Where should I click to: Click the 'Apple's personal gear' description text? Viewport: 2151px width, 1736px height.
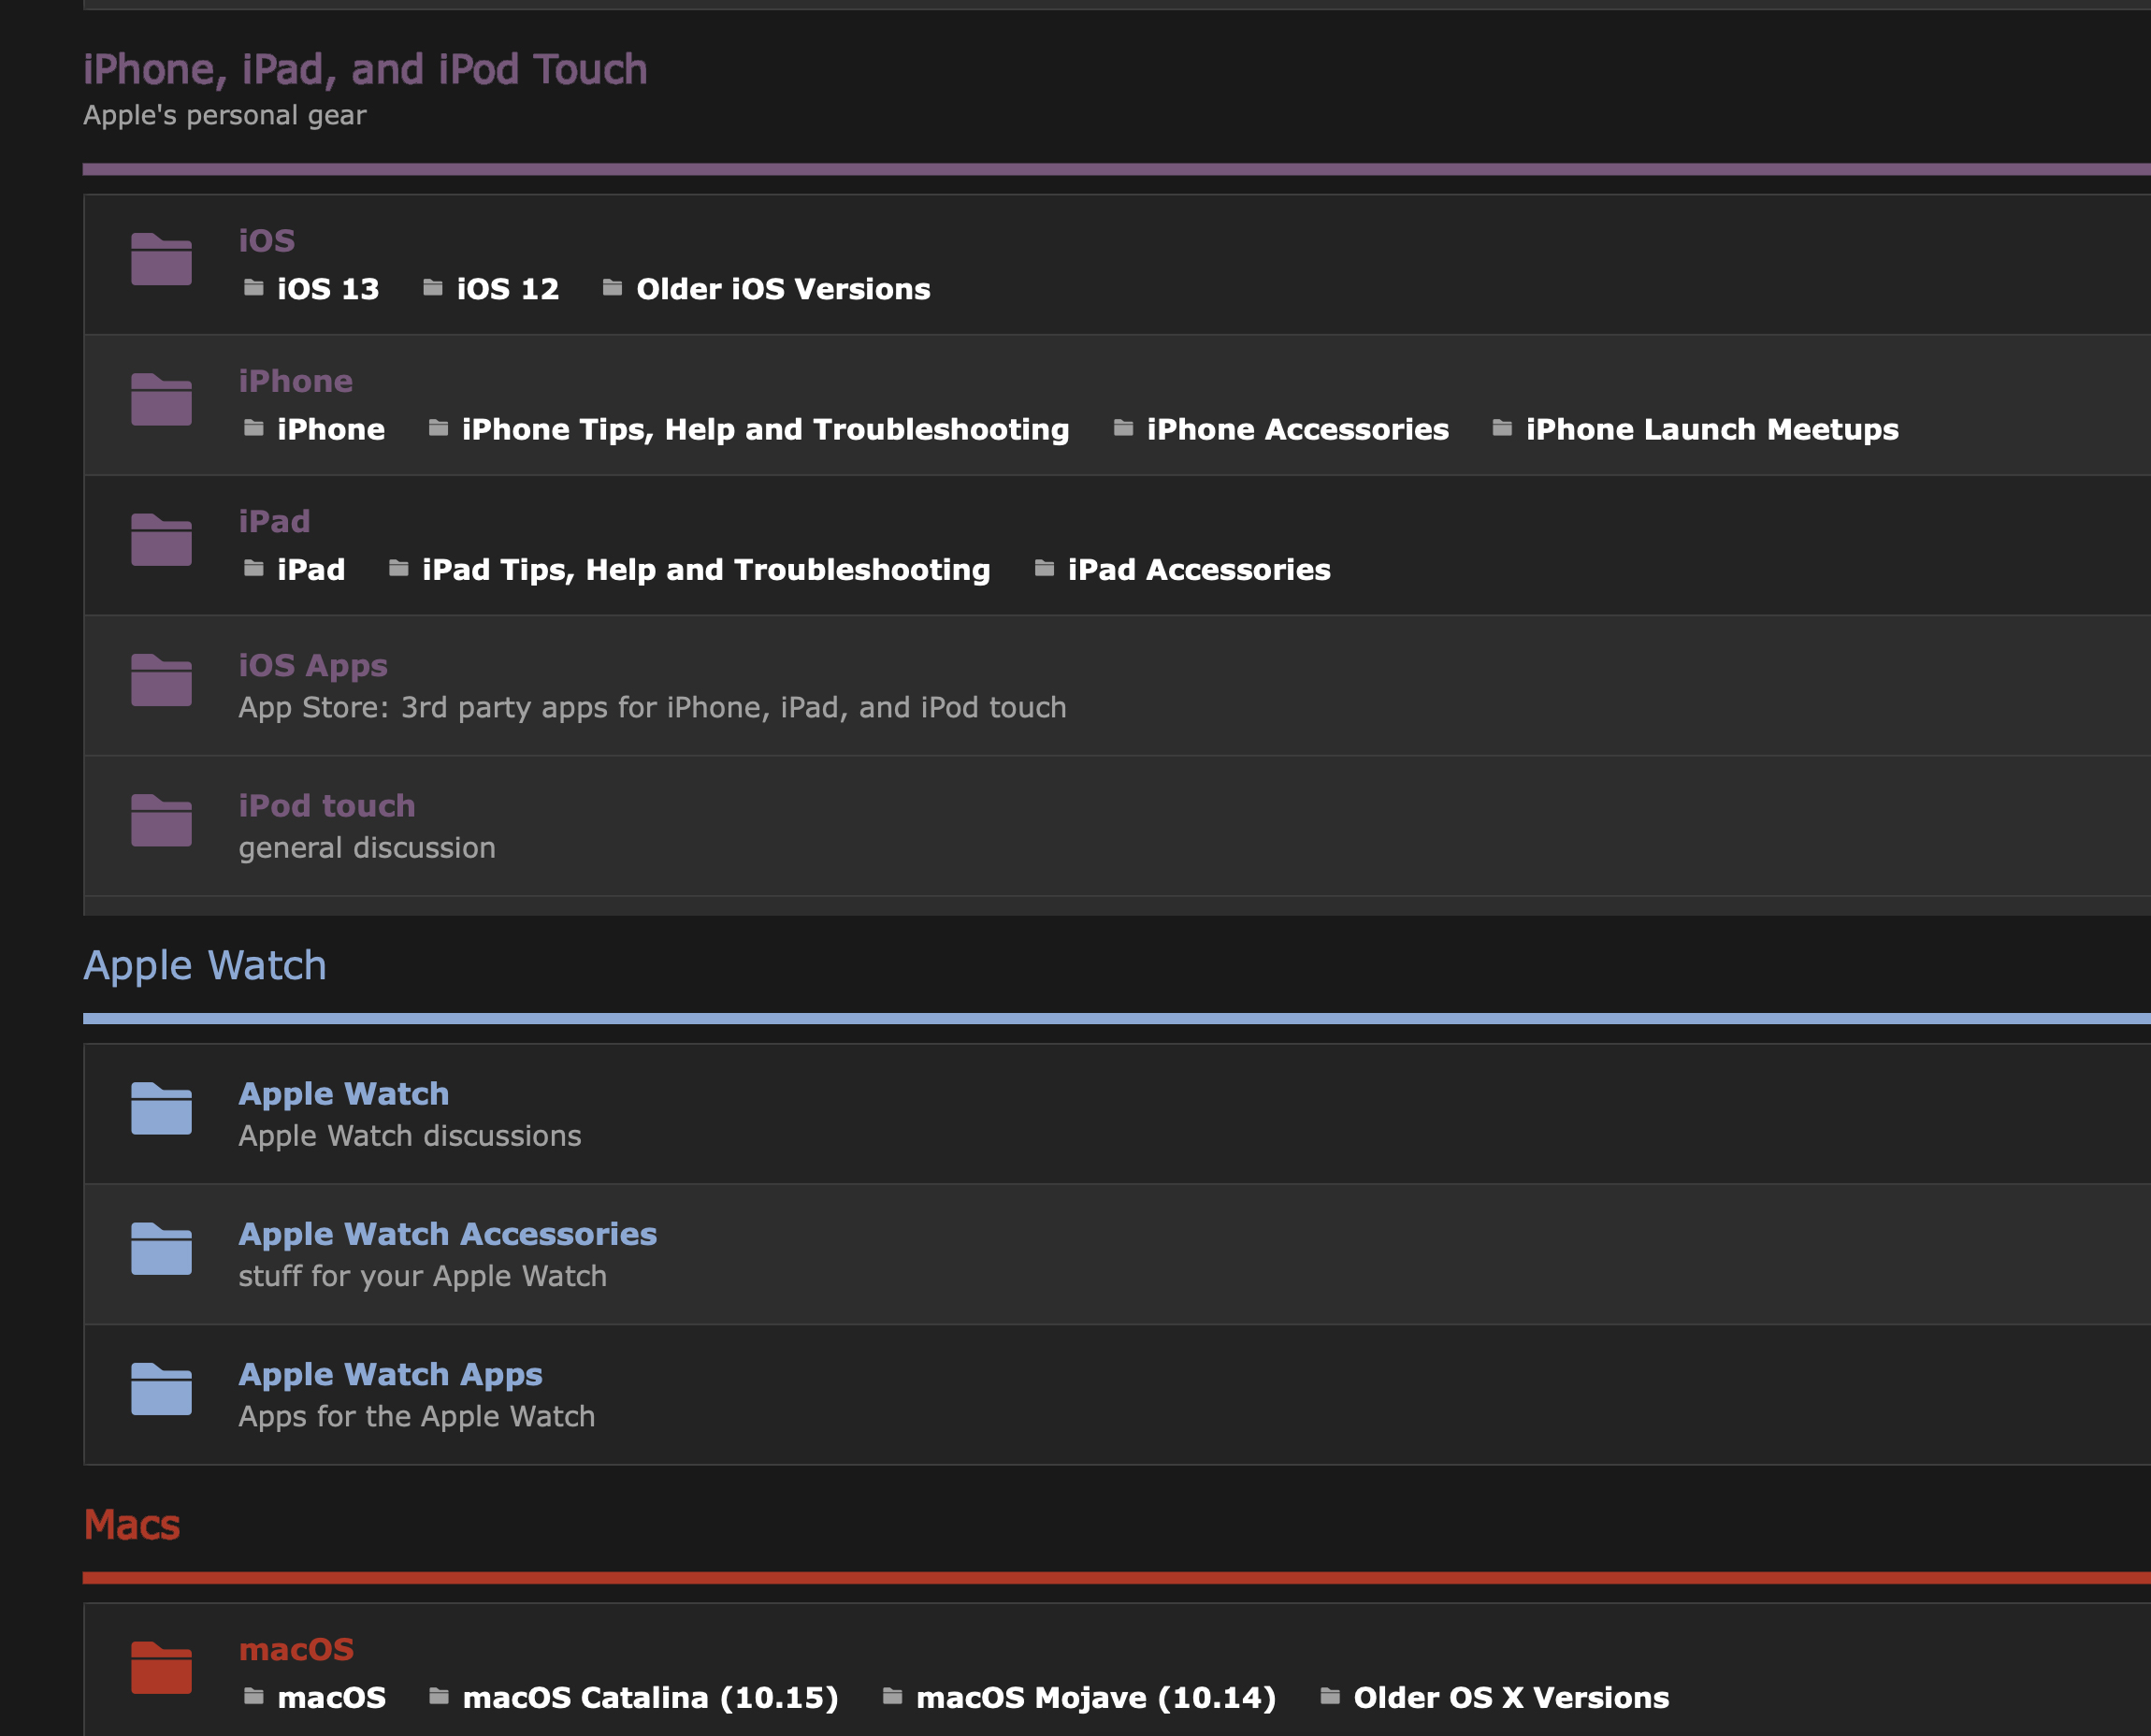click(225, 116)
